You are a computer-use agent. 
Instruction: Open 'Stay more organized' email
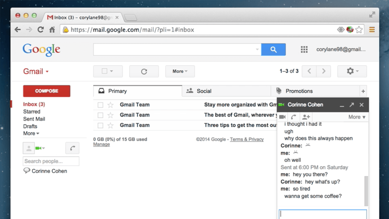[185, 105]
